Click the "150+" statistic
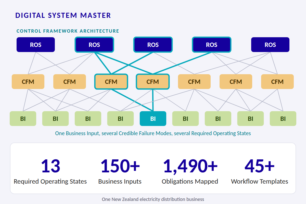This screenshot has width=306, height=204. (120, 166)
